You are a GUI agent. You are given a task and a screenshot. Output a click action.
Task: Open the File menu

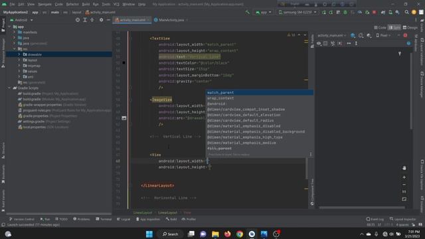coord(12,5)
